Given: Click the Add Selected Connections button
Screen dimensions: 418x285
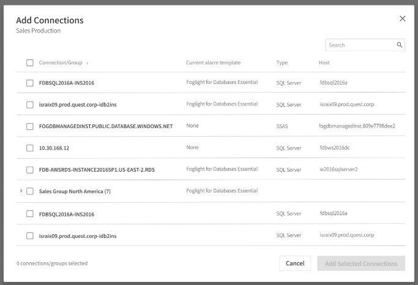Looking at the screenshot, I should point(361,264).
